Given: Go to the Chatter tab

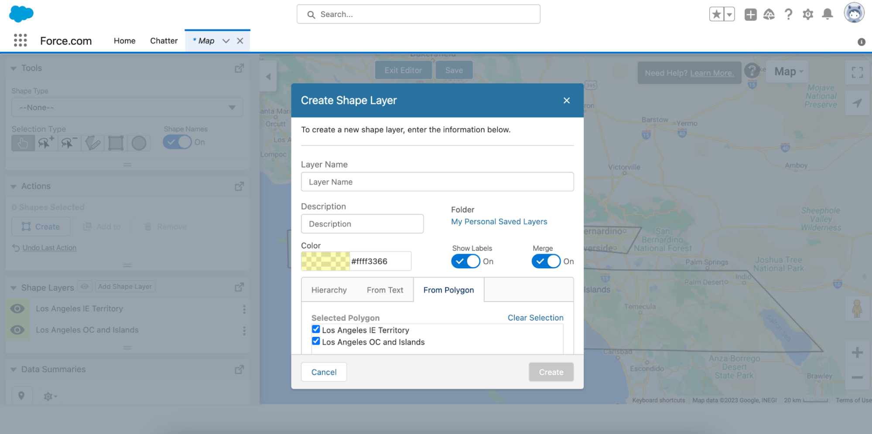Looking at the screenshot, I should pos(164,41).
